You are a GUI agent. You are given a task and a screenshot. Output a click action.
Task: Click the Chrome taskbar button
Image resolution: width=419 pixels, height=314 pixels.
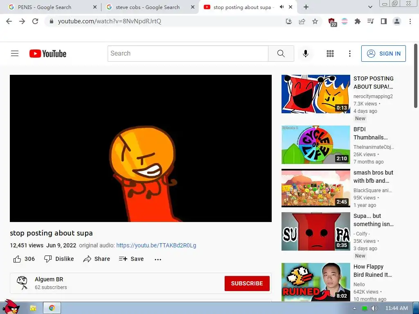pos(52,308)
